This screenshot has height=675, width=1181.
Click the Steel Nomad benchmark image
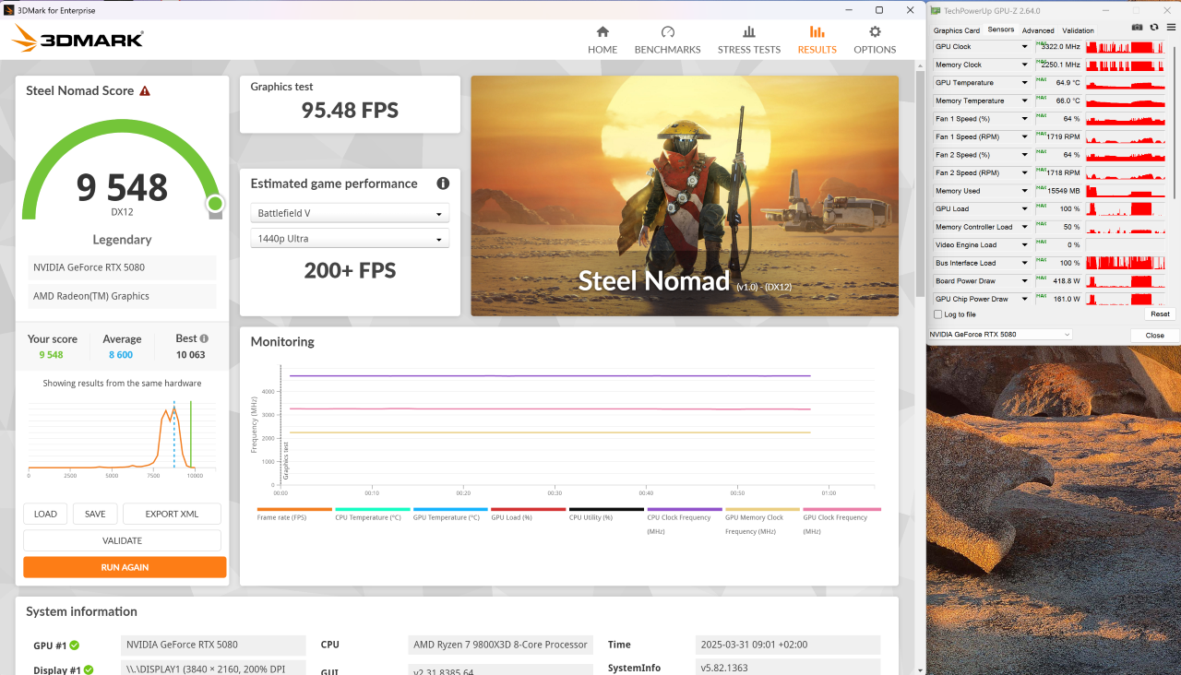[684, 195]
